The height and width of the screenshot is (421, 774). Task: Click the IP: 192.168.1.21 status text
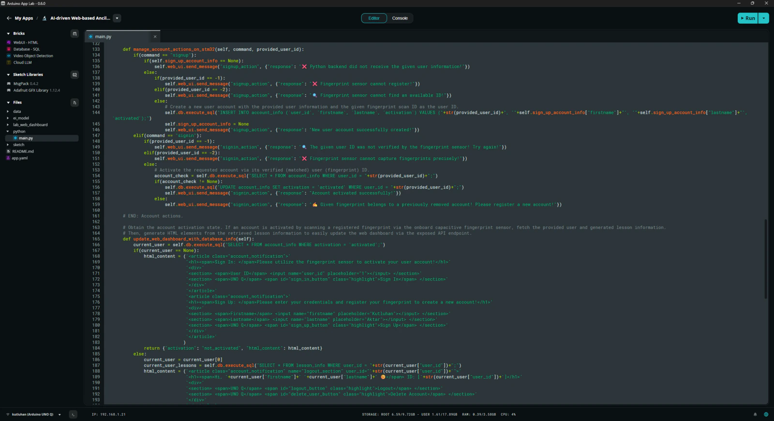pos(109,414)
